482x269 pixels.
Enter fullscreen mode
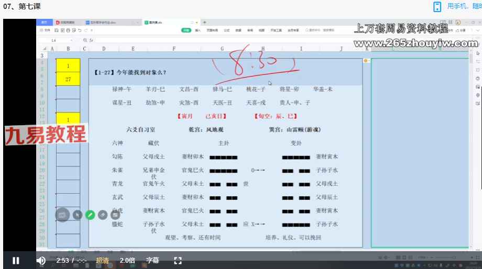coord(178,261)
